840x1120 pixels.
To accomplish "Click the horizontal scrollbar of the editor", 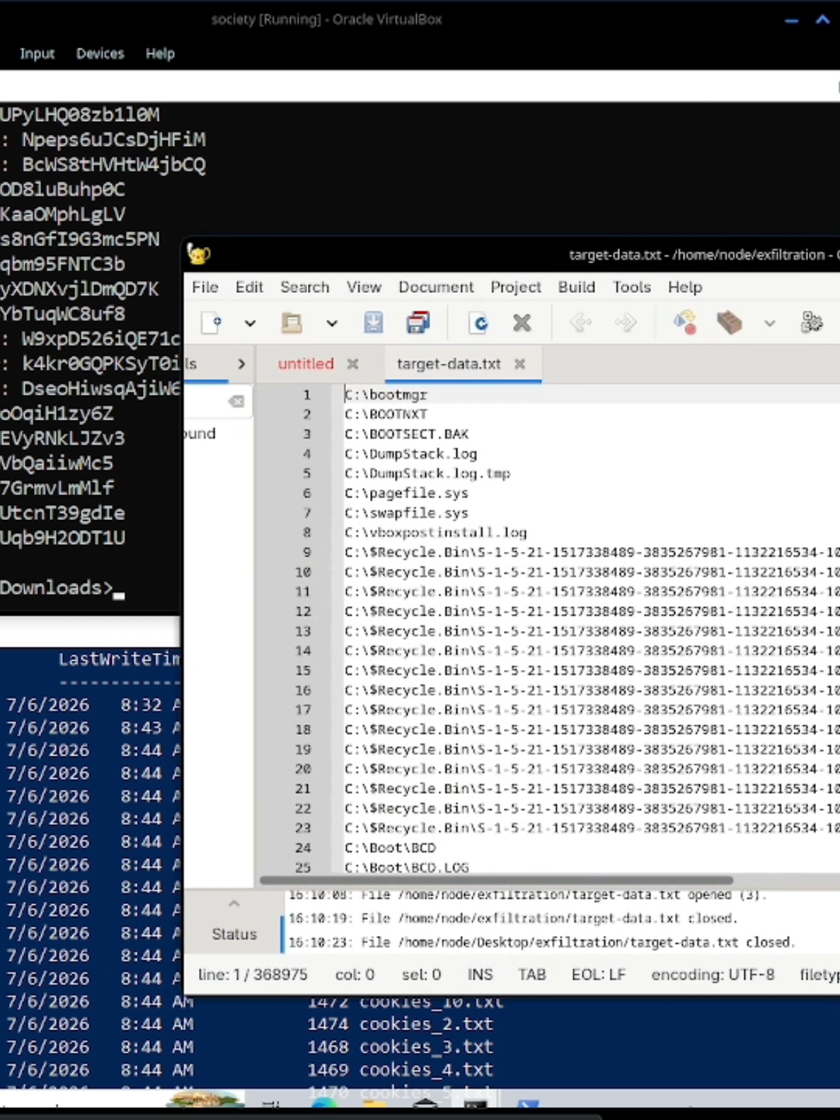I will [496, 880].
